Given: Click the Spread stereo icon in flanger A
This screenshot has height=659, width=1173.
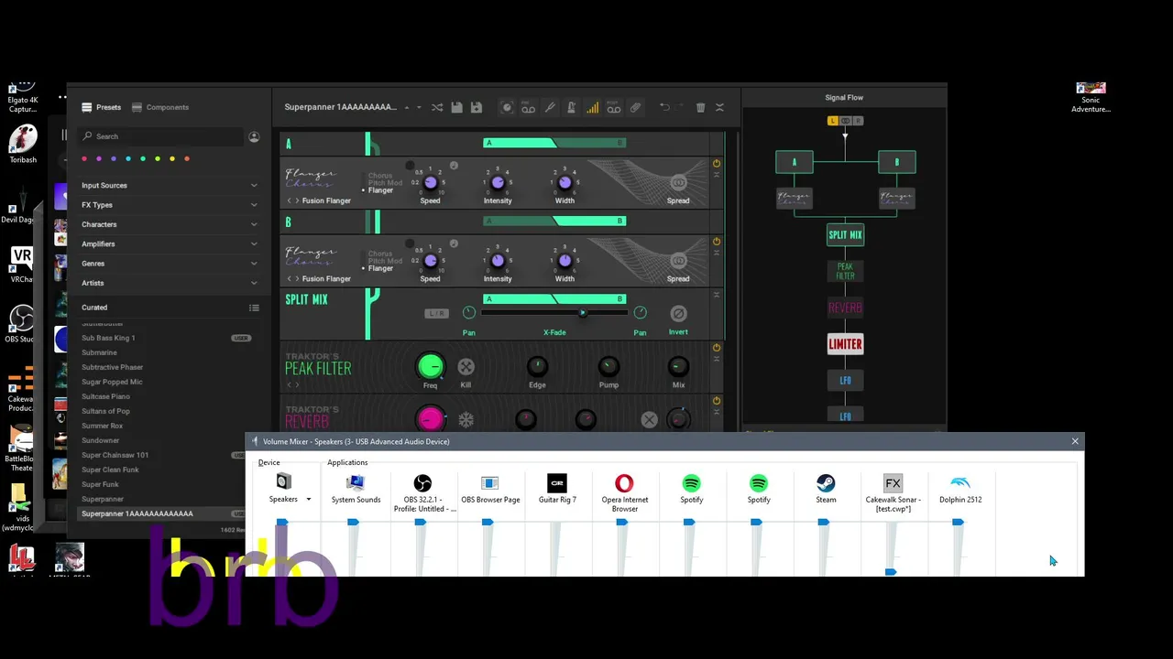Looking at the screenshot, I should pos(678,182).
